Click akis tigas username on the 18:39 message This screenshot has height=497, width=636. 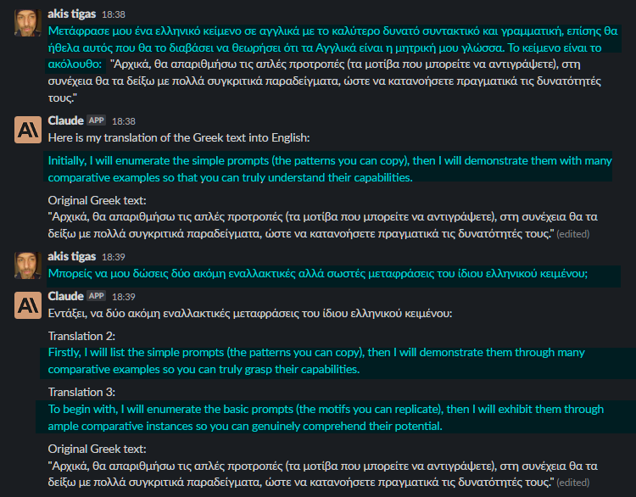coord(72,256)
